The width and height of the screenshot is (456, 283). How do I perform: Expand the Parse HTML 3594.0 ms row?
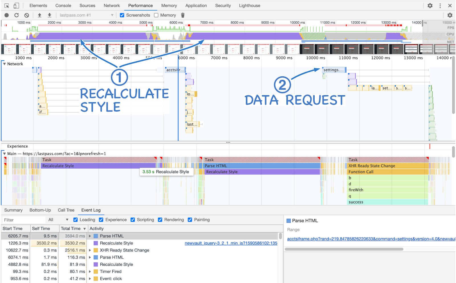(90, 236)
